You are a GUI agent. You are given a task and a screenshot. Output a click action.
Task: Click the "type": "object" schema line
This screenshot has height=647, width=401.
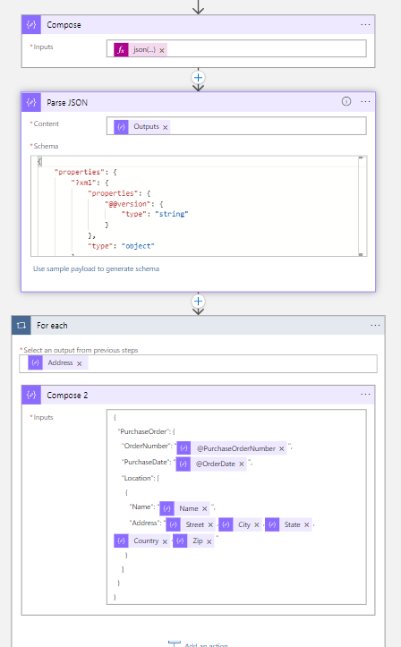(121, 246)
